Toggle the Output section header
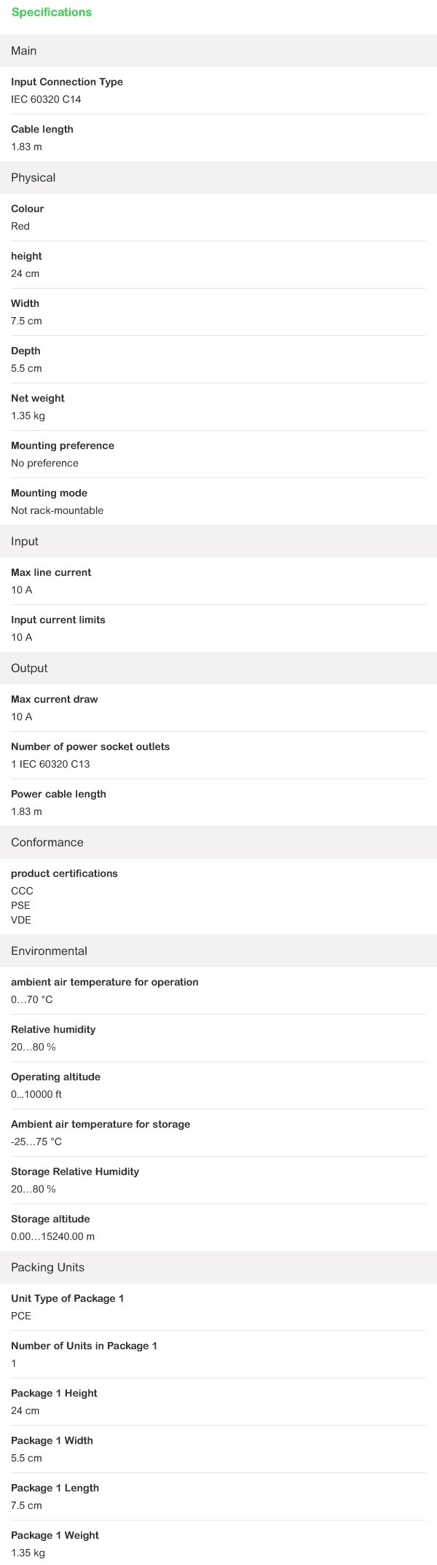The height and width of the screenshot is (1565, 437). coord(219,668)
